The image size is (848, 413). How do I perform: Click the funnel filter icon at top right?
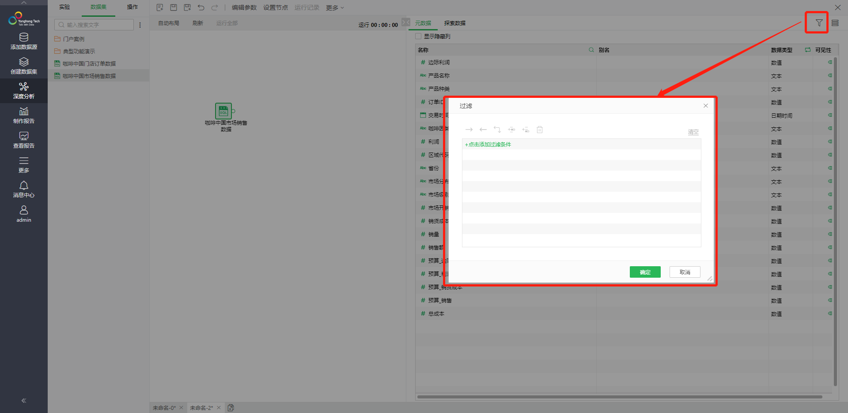pyautogui.click(x=819, y=23)
